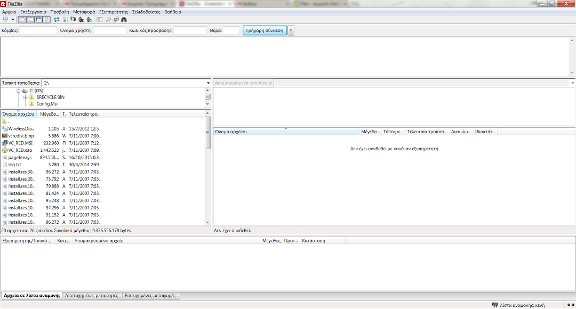
Task: Open the directory listing filters dialog
Action: tap(100, 20)
